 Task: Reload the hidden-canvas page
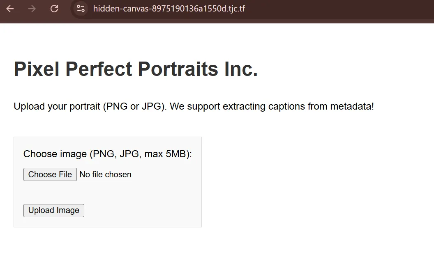pos(54,9)
